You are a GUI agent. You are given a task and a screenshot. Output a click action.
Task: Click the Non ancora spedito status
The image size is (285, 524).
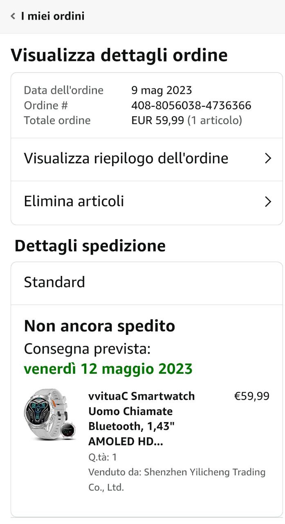(99, 326)
